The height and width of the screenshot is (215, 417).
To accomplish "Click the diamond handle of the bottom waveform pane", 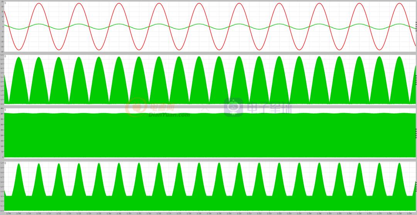I will (5, 163).
